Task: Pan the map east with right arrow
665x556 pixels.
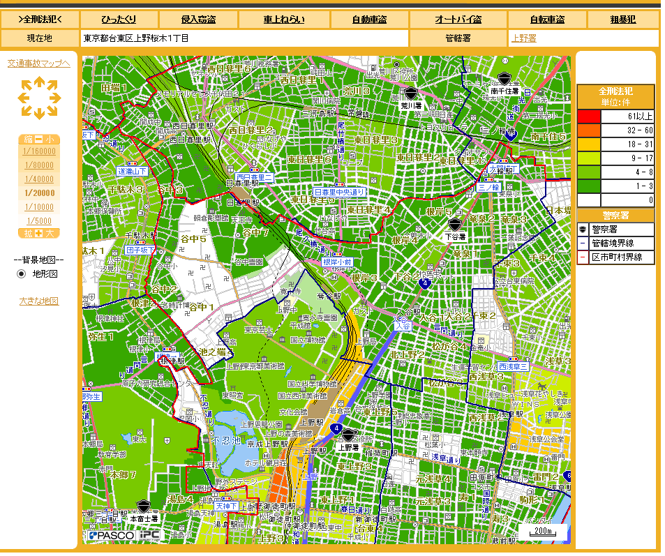Action: pos(56,98)
